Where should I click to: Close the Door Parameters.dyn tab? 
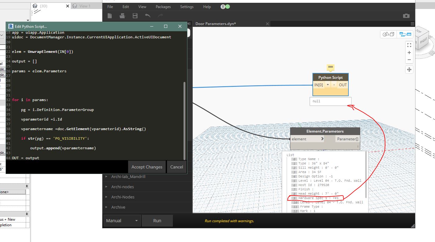[x=268, y=24]
